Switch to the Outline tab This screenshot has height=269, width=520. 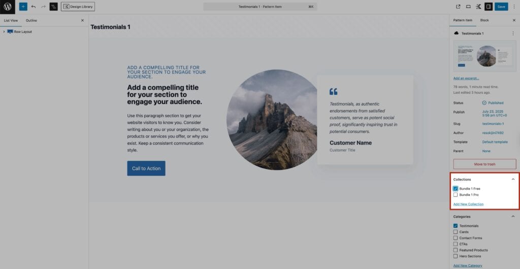31,20
